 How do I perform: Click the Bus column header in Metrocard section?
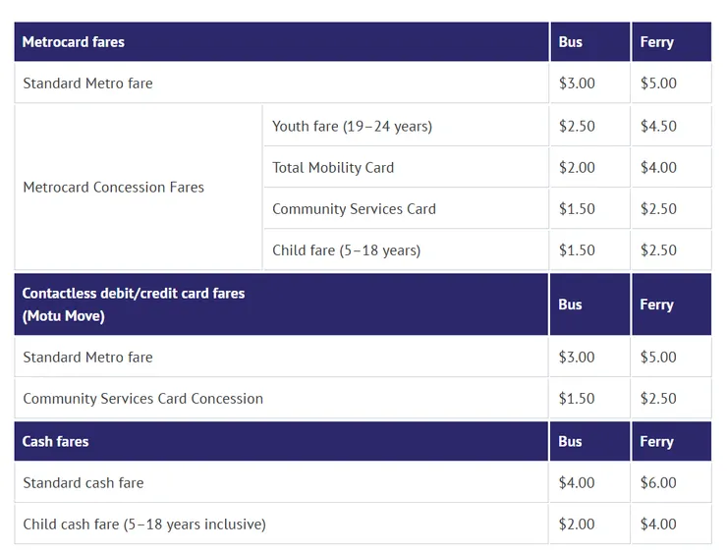[571, 42]
